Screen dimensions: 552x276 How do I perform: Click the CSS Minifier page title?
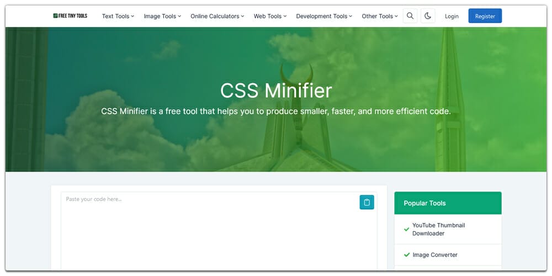click(x=276, y=91)
